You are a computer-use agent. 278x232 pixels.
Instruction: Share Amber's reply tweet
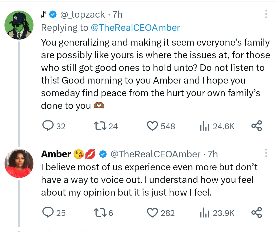coord(256,212)
